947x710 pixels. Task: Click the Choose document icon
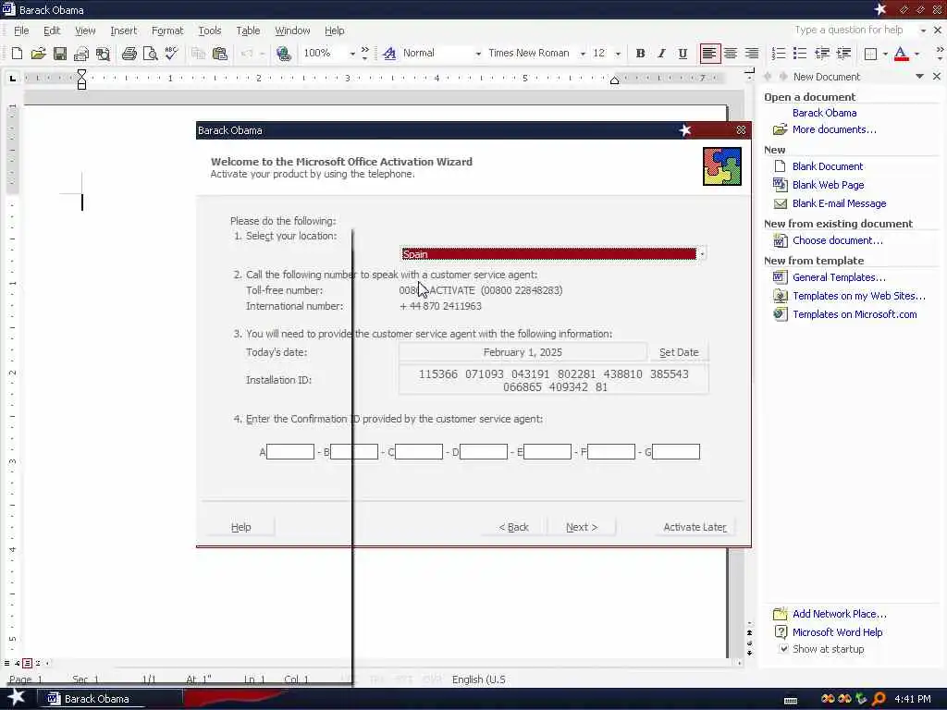click(x=780, y=241)
